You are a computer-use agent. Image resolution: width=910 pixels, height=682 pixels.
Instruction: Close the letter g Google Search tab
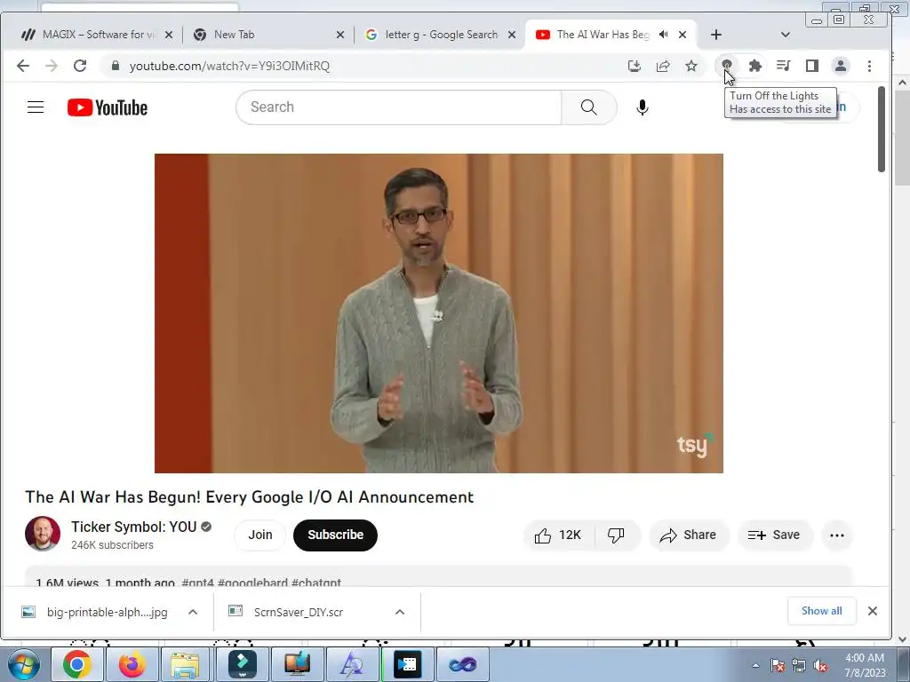(512, 35)
